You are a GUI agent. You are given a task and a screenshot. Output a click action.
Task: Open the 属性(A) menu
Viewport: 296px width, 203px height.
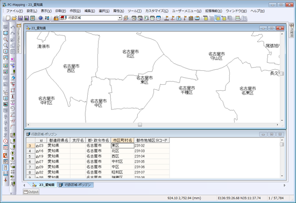[x=118, y=11]
